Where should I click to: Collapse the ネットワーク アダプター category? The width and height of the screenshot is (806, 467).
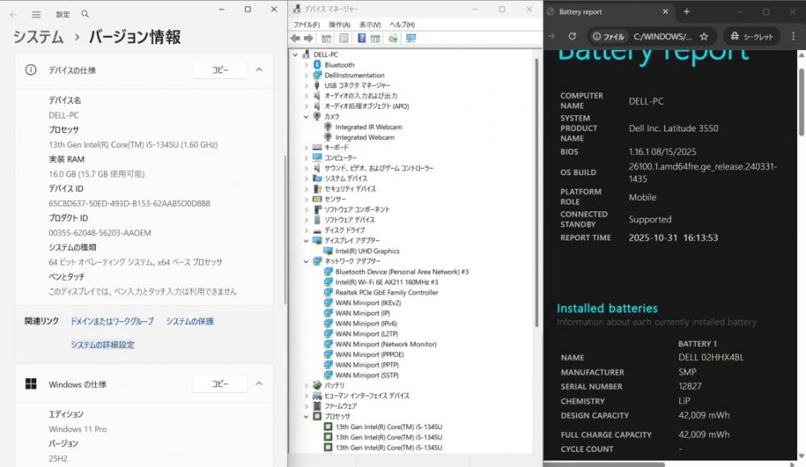(306, 261)
